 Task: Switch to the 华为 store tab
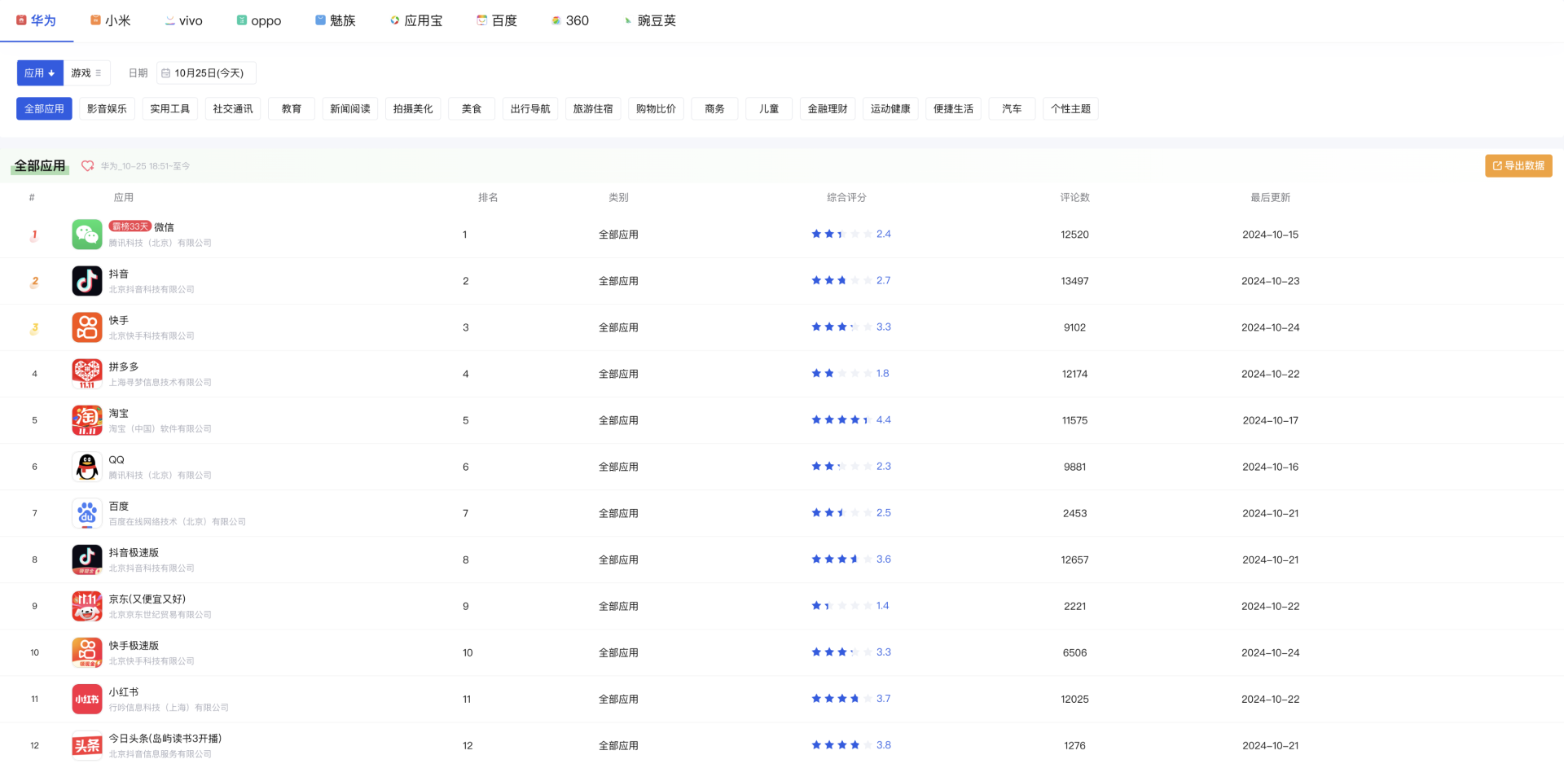tap(36, 20)
